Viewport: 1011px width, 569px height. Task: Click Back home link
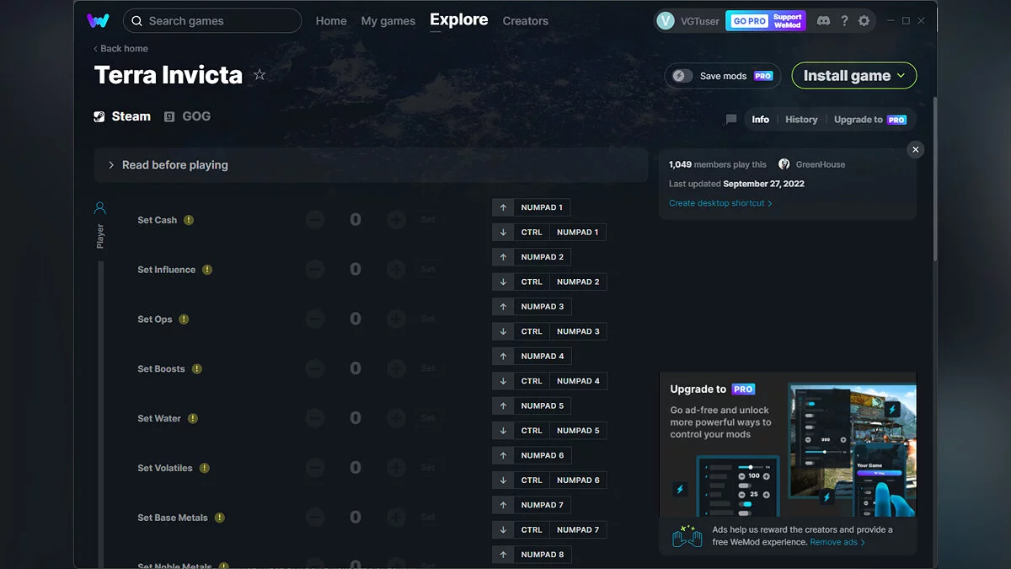click(120, 49)
